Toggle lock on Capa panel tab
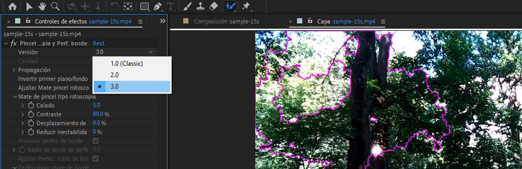Viewport: 522px width, 169px height. pos(310,20)
